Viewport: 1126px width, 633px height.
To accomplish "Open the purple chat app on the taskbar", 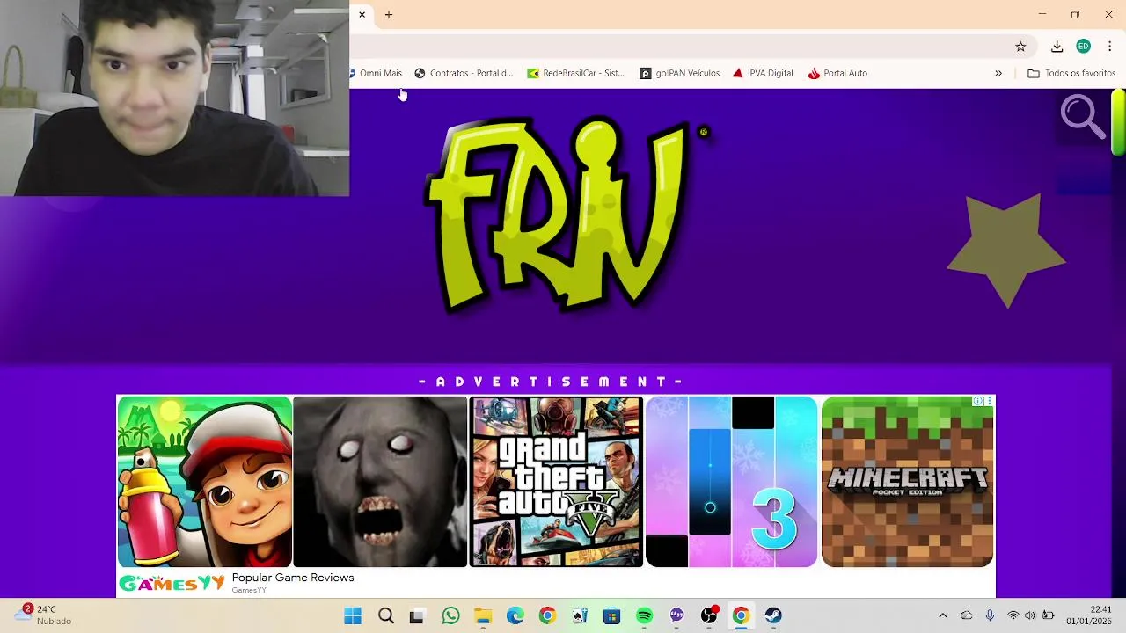I will click(x=676, y=615).
